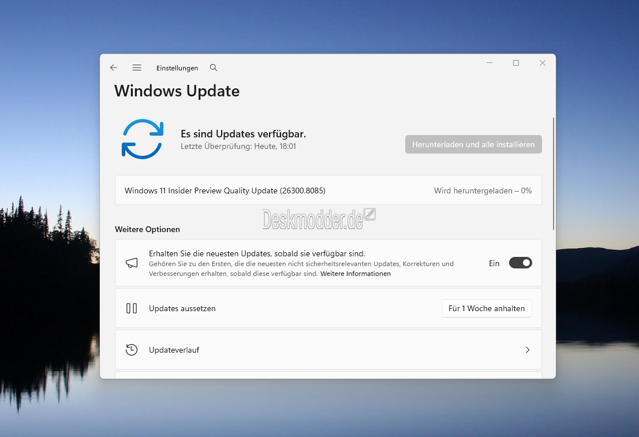Click the settings window vertical scrollbar
Screen dimensions: 639x437
click(554, 173)
